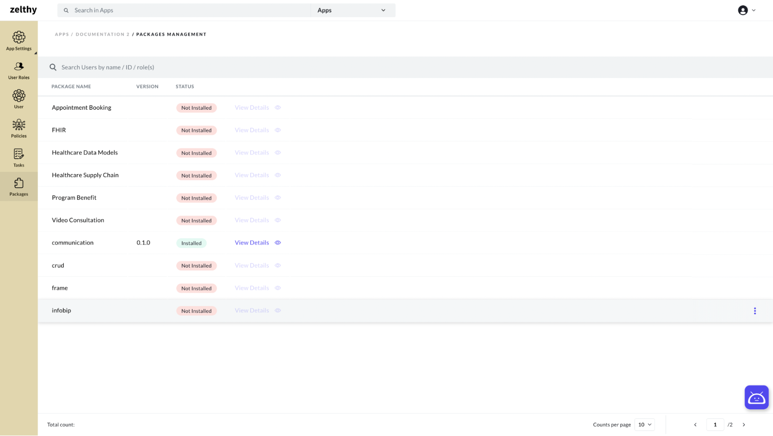The width and height of the screenshot is (773, 436).
Task: Click Not Installed badge for FHIR
Action: pyautogui.click(x=196, y=131)
